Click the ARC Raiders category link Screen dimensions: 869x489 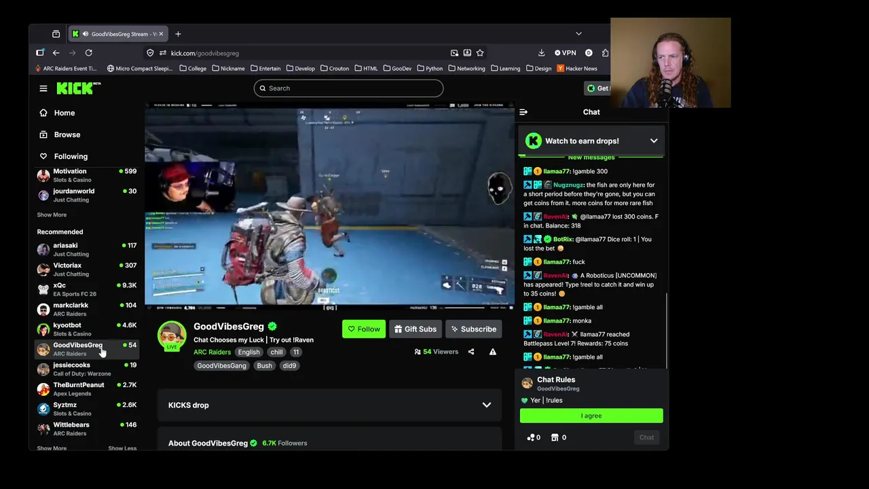pos(212,352)
